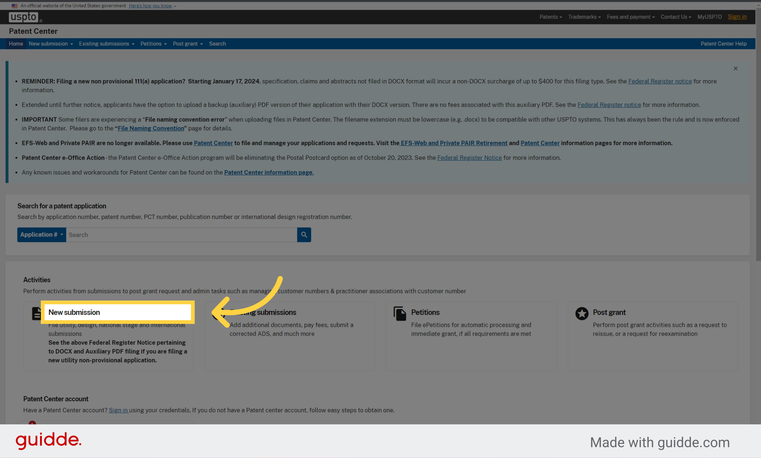761x458 pixels.
Task: Click the USPTO logo in the header
Action: click(x=23, y=17)
